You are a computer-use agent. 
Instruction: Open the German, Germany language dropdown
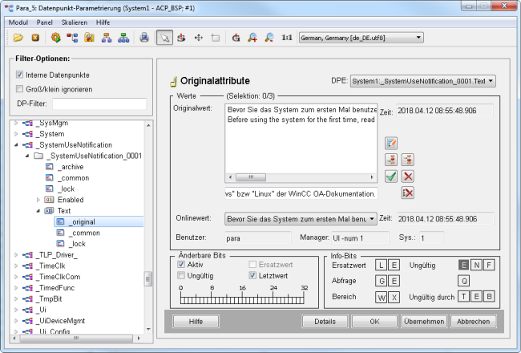(x=361, y=38)
